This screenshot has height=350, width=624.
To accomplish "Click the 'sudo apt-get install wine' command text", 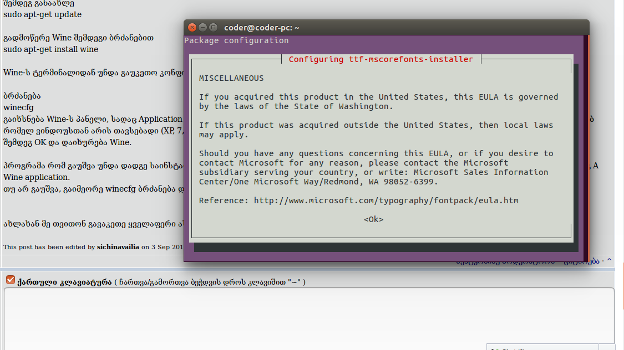I will (50, 49).
